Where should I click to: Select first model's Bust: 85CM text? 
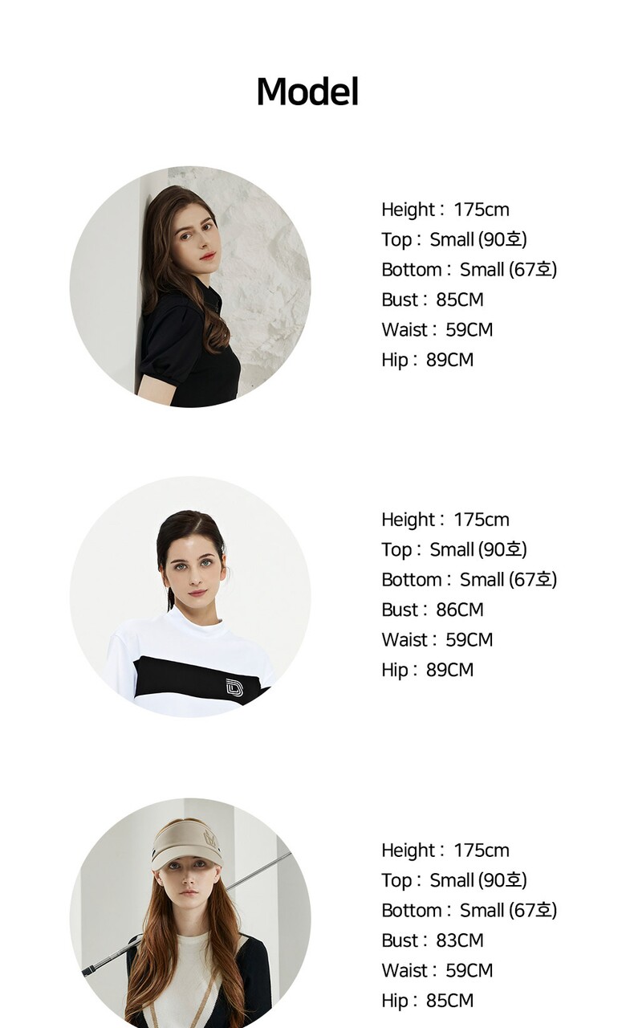433,300
